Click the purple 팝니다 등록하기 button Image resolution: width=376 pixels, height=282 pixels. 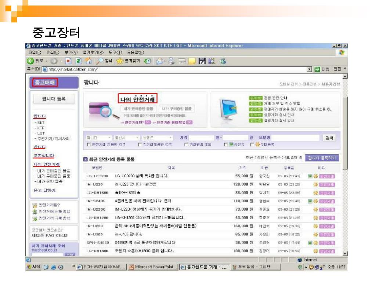(x=322, y=158)
